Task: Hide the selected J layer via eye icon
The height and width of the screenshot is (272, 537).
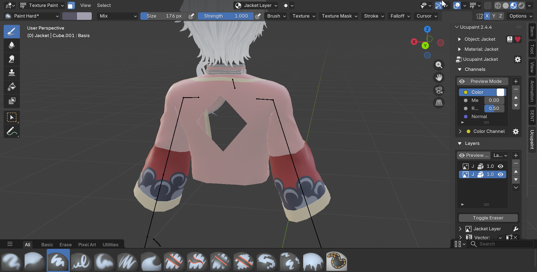Action: [500, 174]
